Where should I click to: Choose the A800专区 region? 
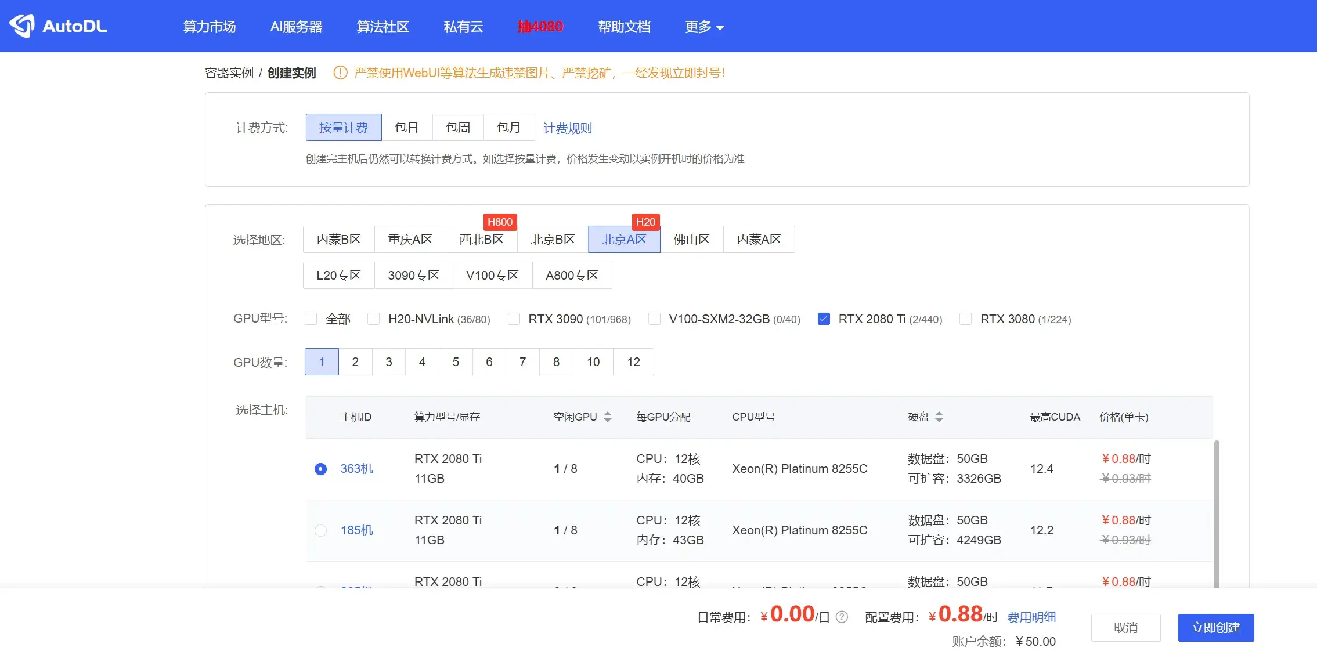coord(572,276)
